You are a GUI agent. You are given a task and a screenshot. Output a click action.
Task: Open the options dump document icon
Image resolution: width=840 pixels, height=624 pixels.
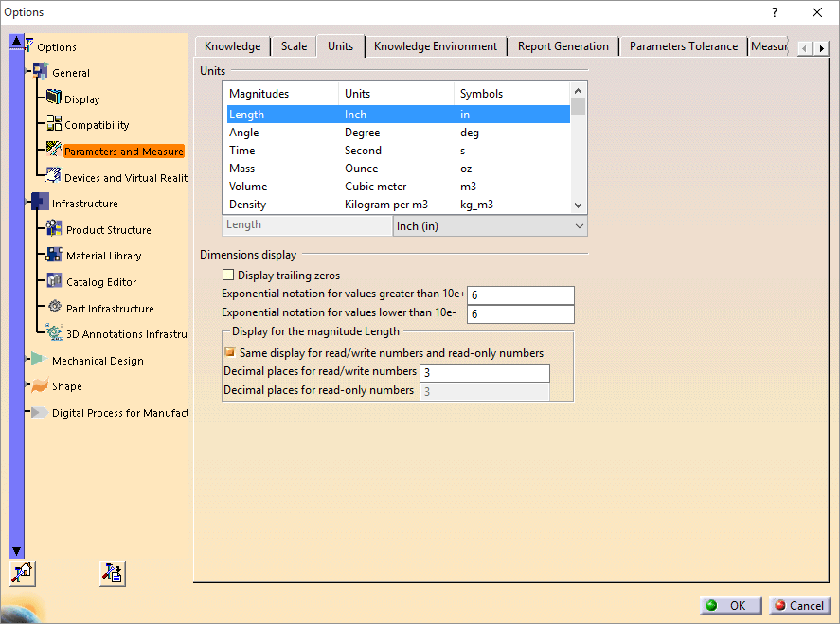[112, 573]
